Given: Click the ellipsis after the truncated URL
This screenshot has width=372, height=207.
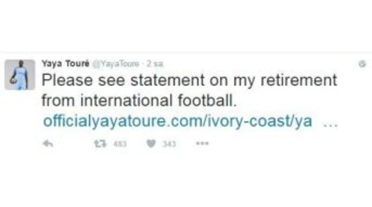Looking at the screenshot, I should click(x=330, y=122).
